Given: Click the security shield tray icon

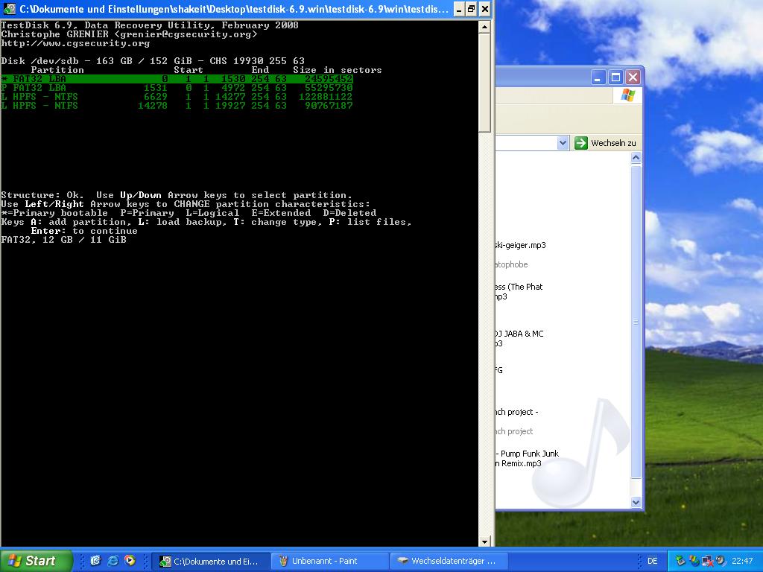Looking at the screenshot, I should (694, 561).
